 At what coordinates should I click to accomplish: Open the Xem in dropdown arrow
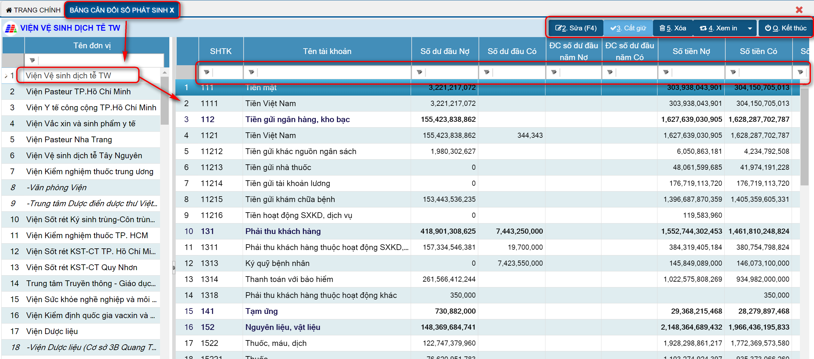[x=750, y=28]
